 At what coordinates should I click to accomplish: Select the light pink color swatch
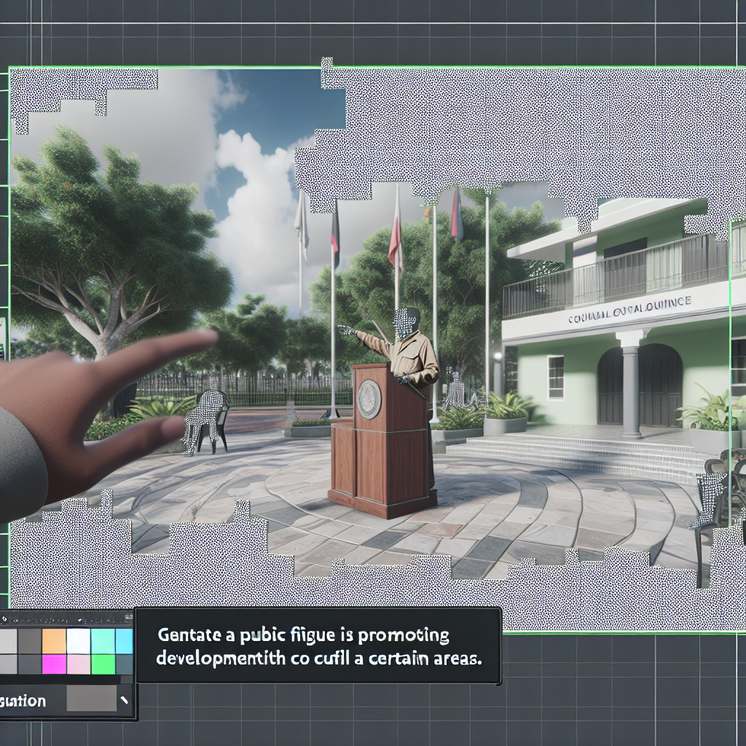click(78, 664)
